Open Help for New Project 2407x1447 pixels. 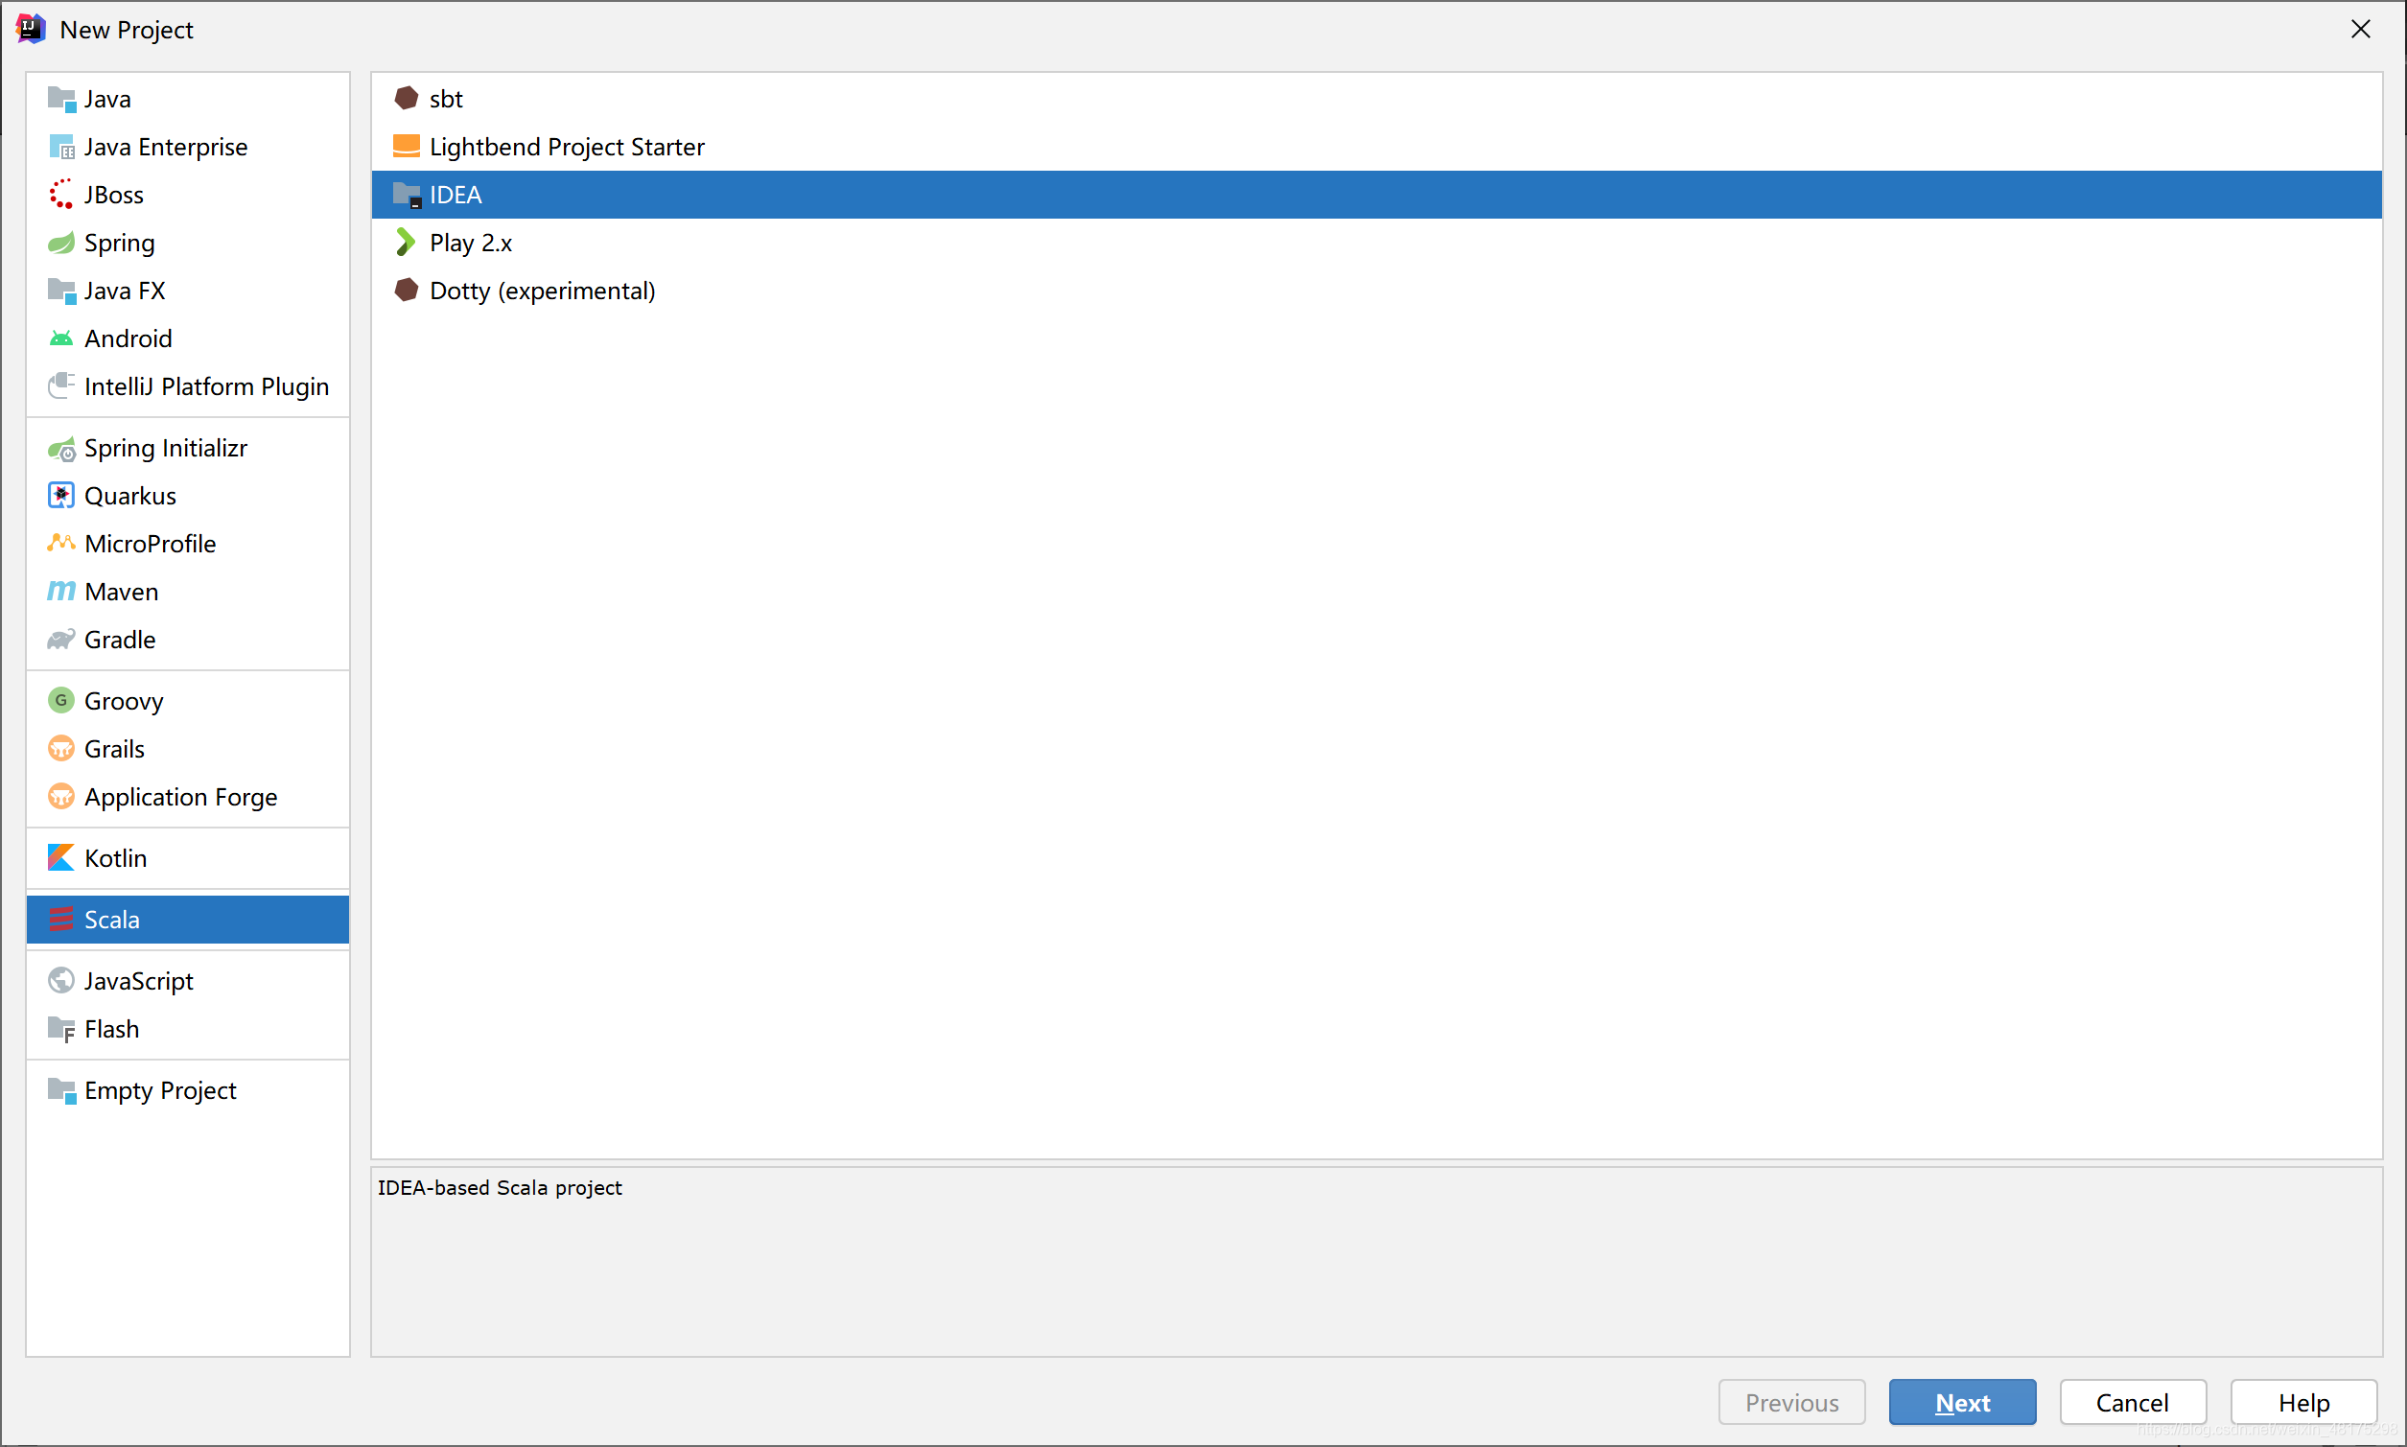(x=2302, y=1402)
